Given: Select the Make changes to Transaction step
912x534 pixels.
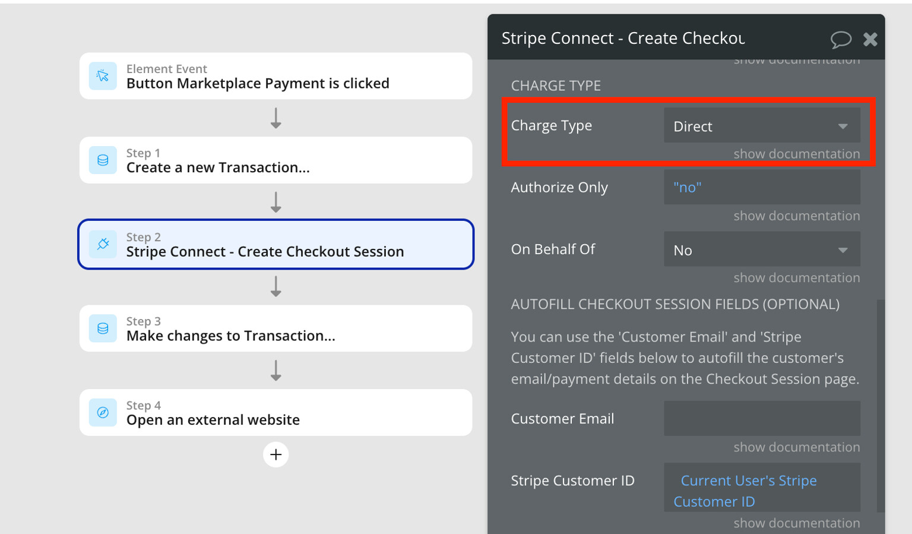Looking at the screenshot, I should coord(275,328).
